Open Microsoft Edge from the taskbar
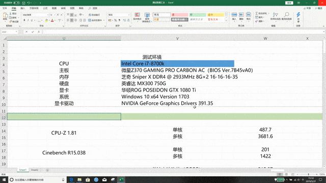This screenshot has height=183, width=326. (x=71, y=179)
